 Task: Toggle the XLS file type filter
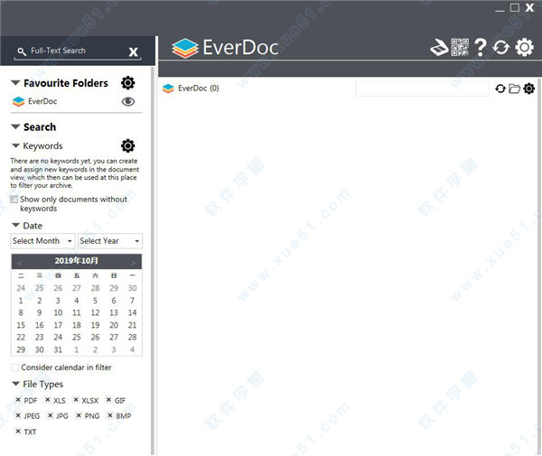pyautogui.click(x=48, y=400)
